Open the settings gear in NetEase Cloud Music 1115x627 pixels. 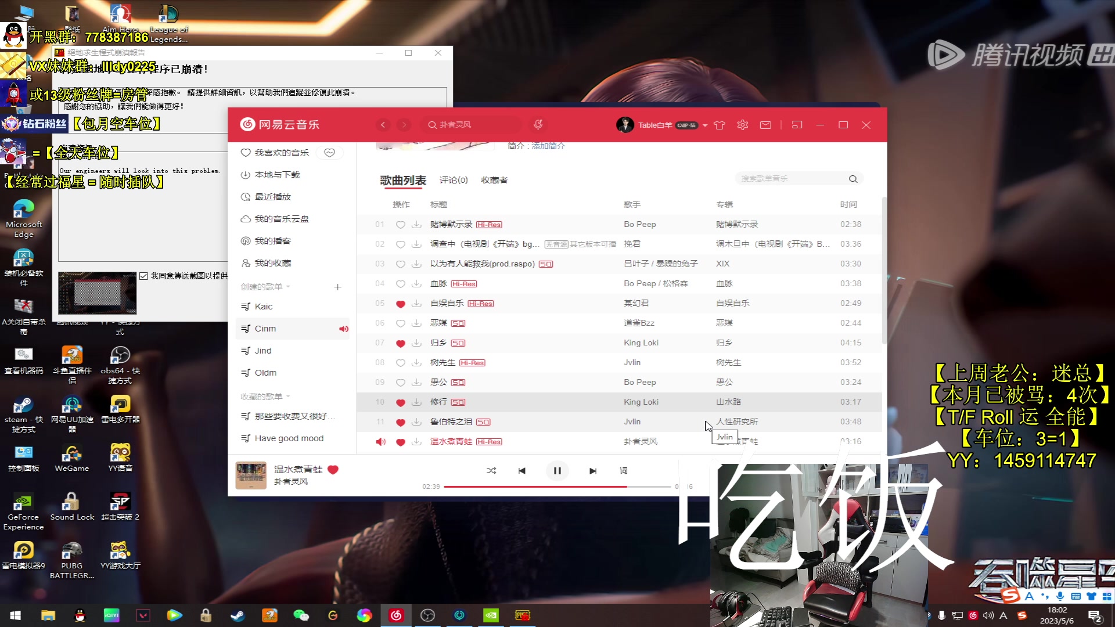pos(742,125)
